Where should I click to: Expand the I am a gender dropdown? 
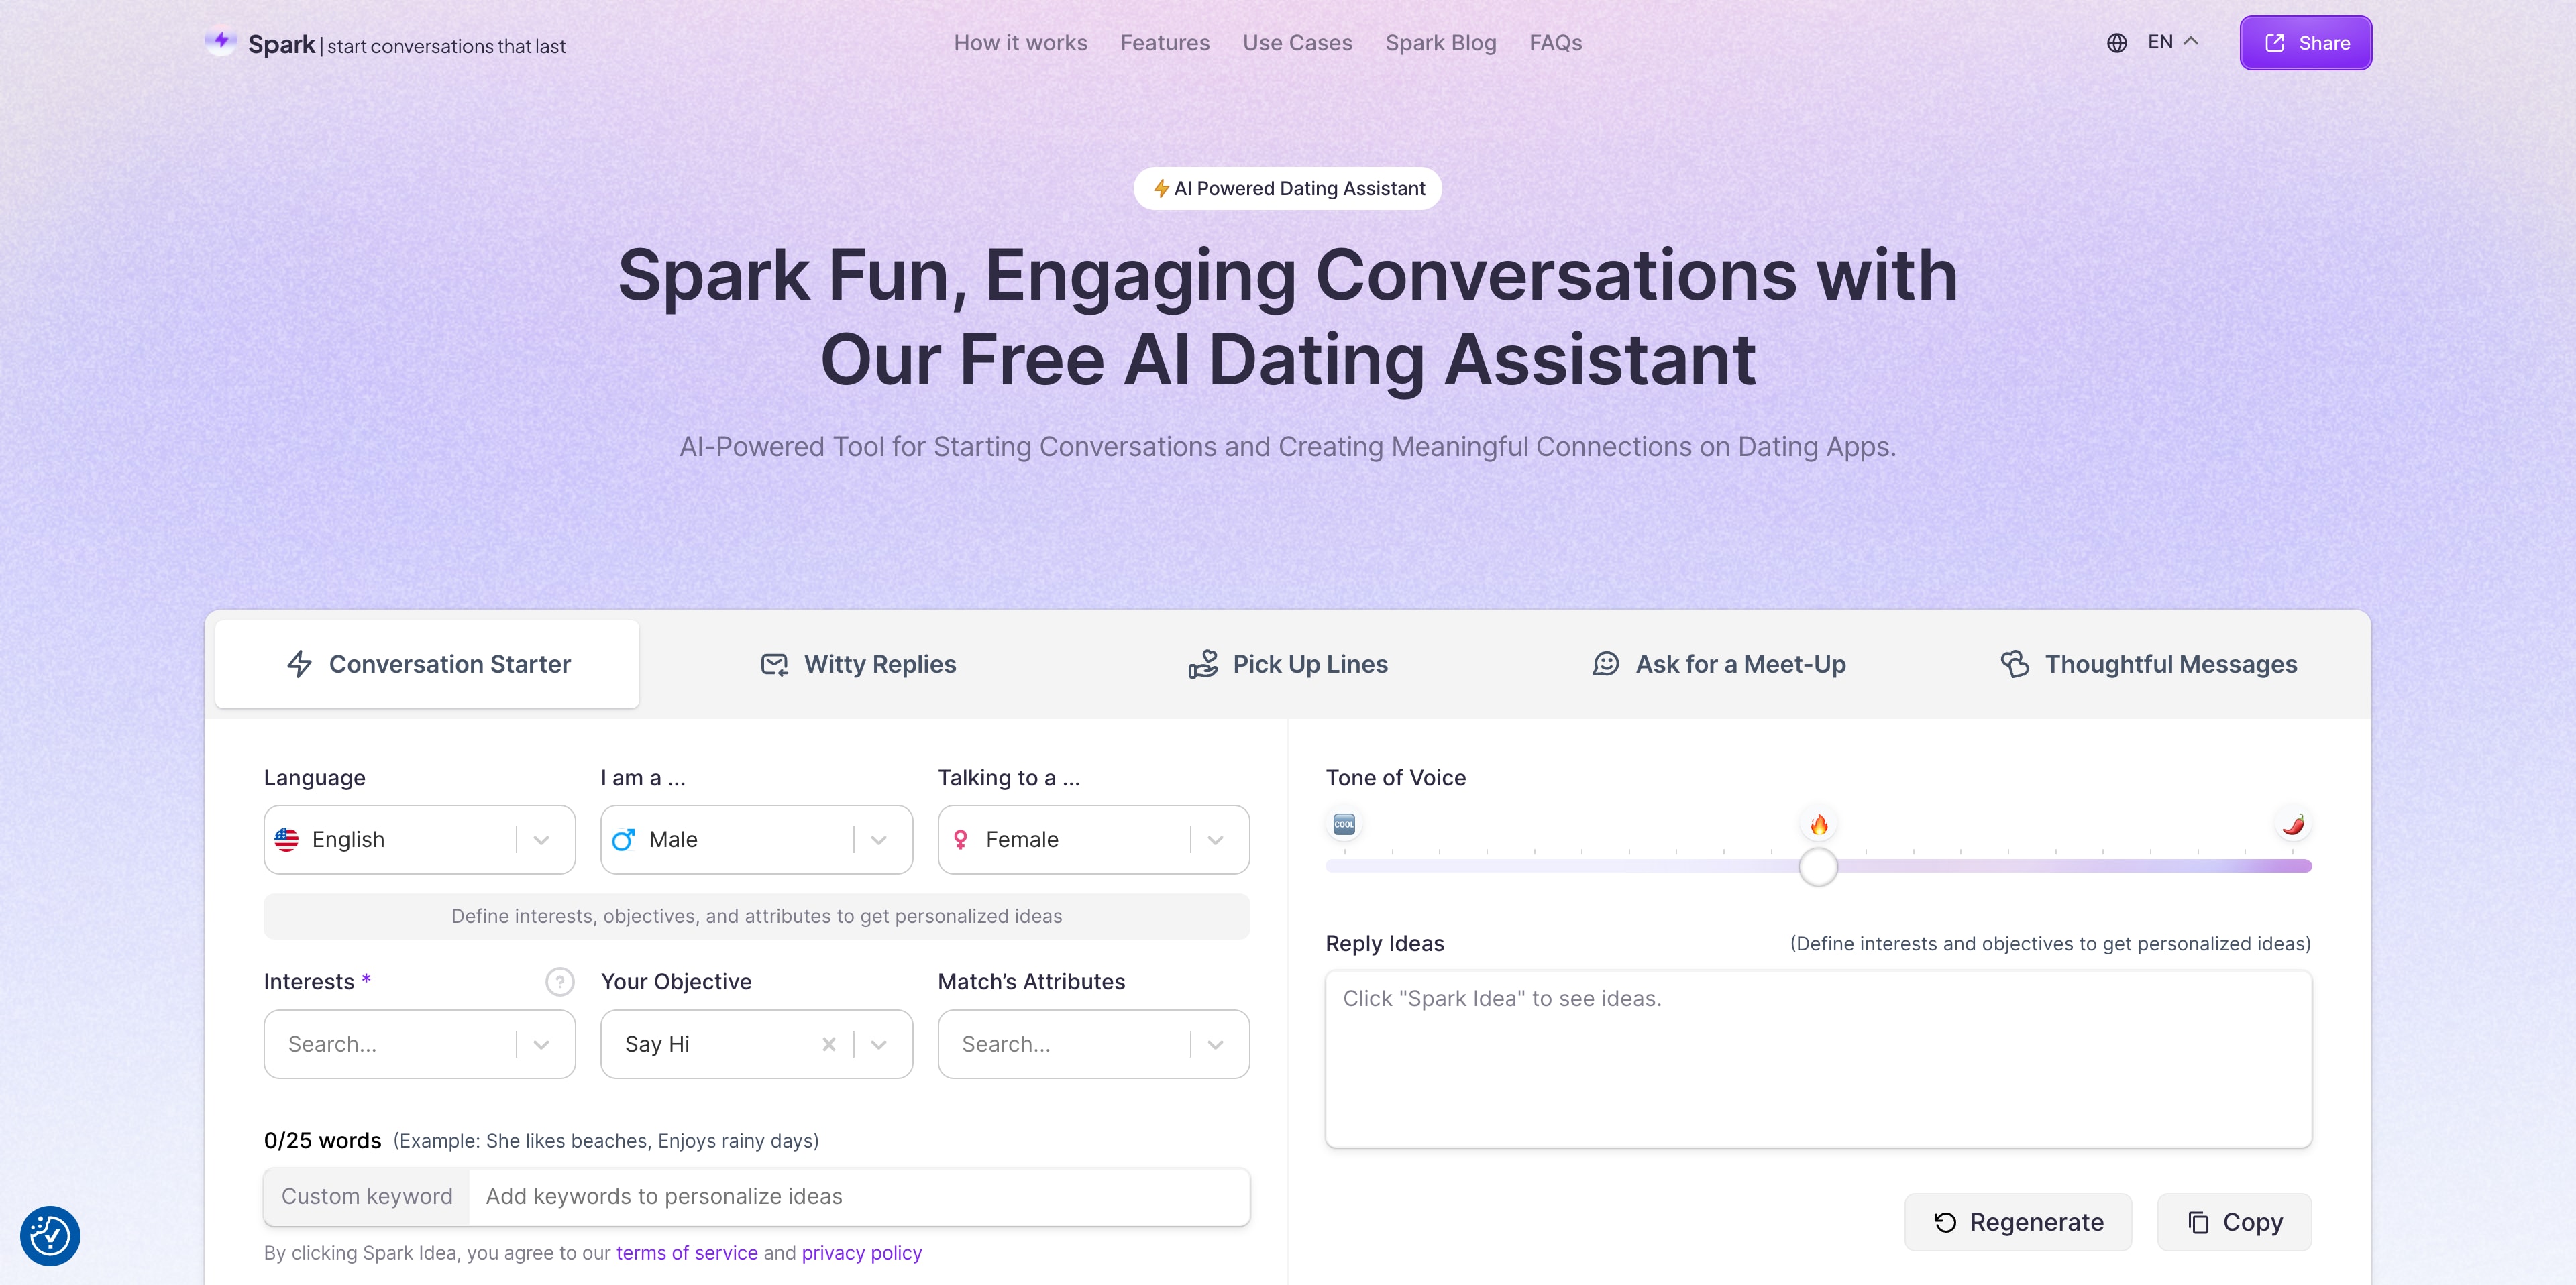pyautogui.click(x=882, y=838)
